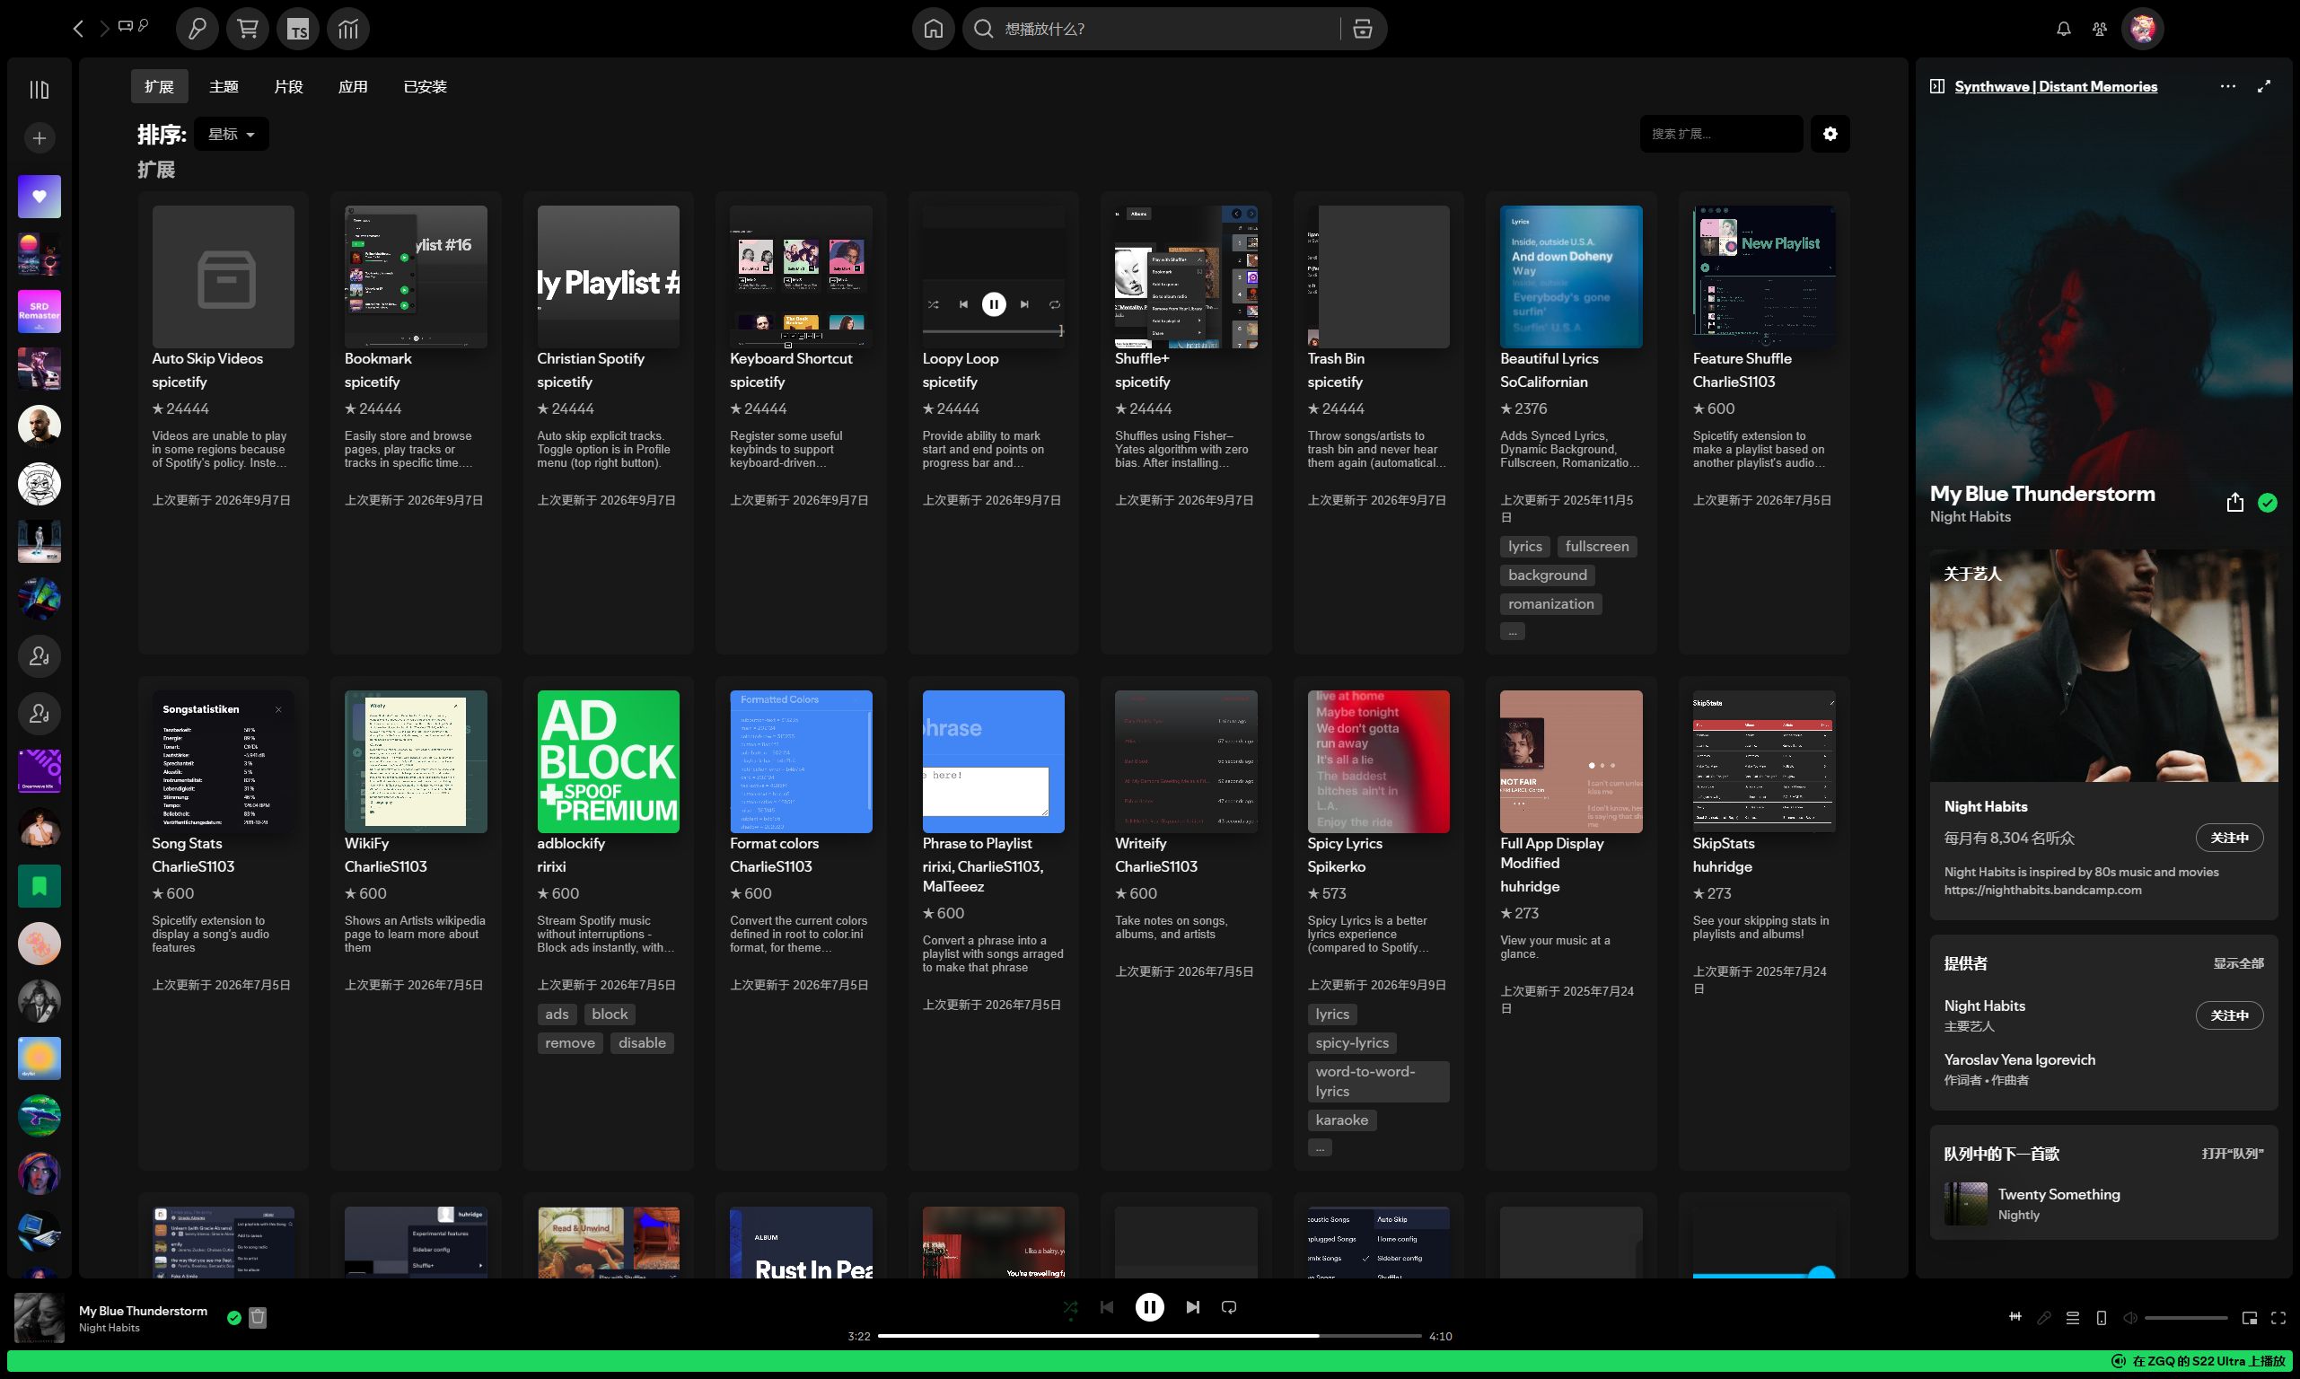Viewport: 2300px width, 1379px height.
Task: Collapse the panel using the icon beside Synthwave
Action: tap(1936, 86)
